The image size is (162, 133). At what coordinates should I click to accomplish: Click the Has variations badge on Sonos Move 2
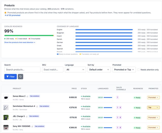[35, 96]
